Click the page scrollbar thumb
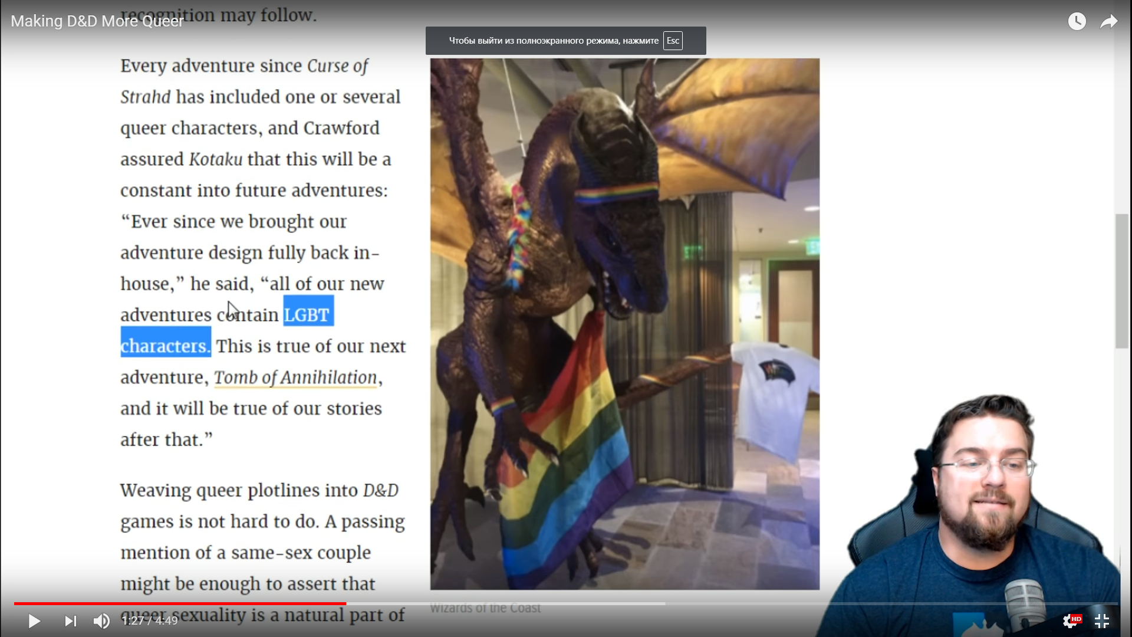 click(x=1121, y=281)
